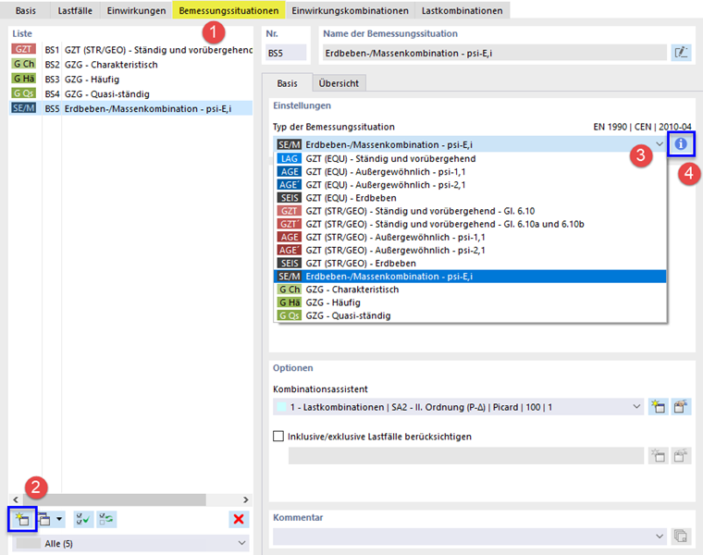Choose GZT (EQU) - Erdbeben option
This screenshot has height=555, width=703.
(470, 198)
